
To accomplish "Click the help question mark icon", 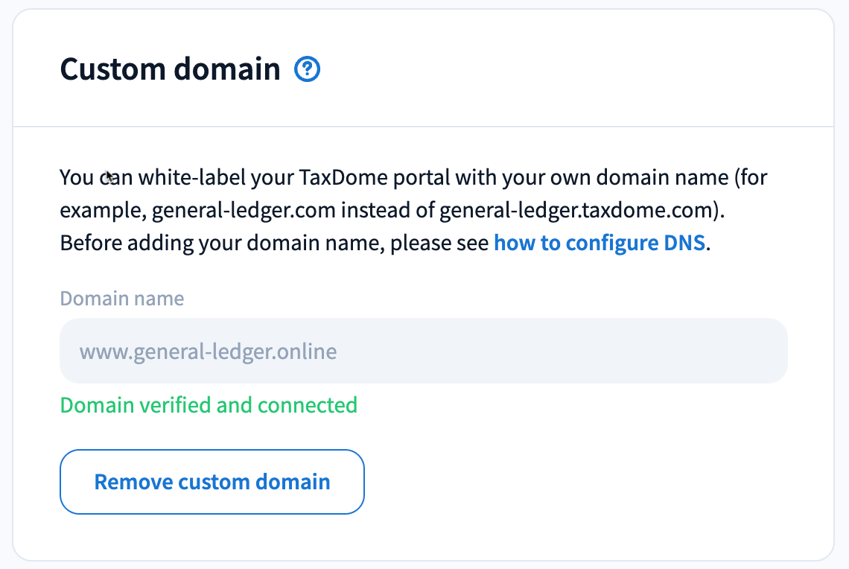I will tap(308, 70).
